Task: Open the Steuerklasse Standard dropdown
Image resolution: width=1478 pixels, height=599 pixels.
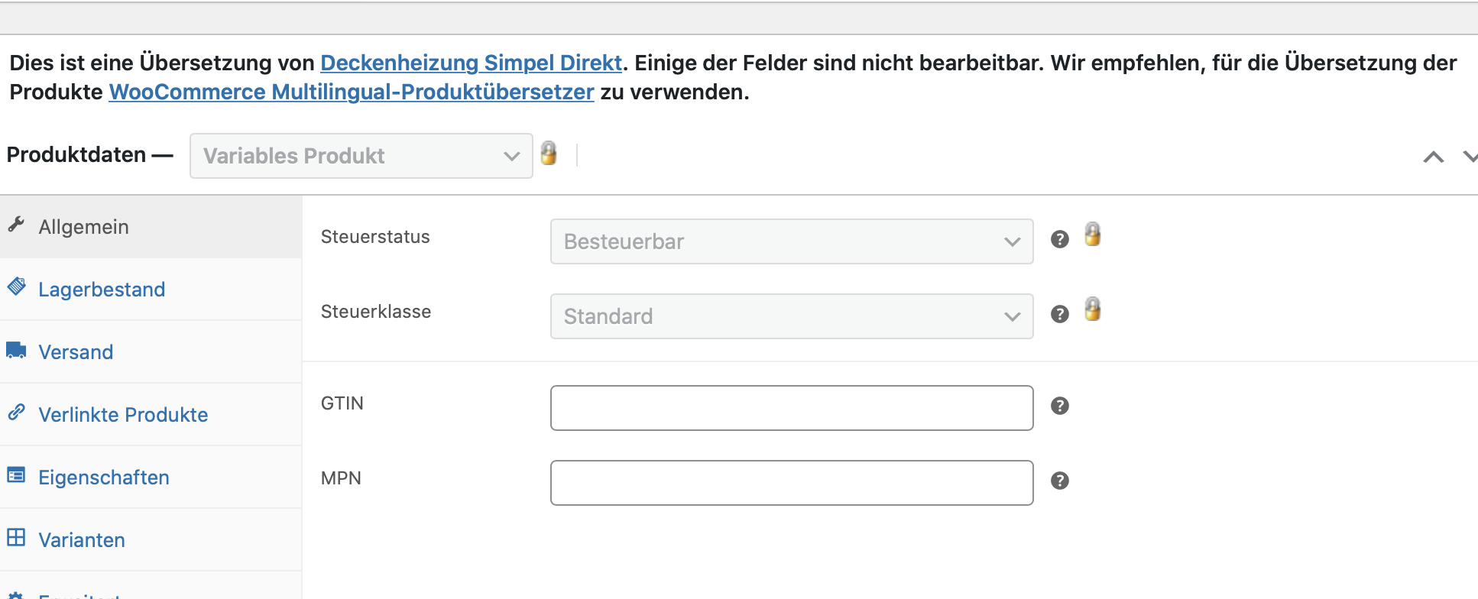Action: 791,316
